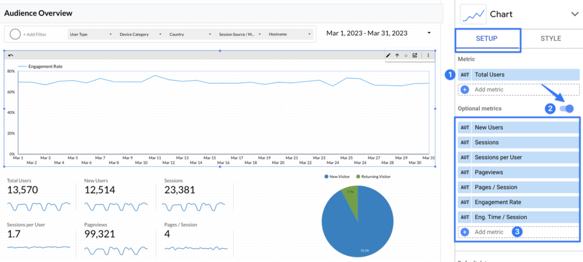Click the Add Filter circle icon
This screenshot has height=262, width=583.
(x=15, y=34)
